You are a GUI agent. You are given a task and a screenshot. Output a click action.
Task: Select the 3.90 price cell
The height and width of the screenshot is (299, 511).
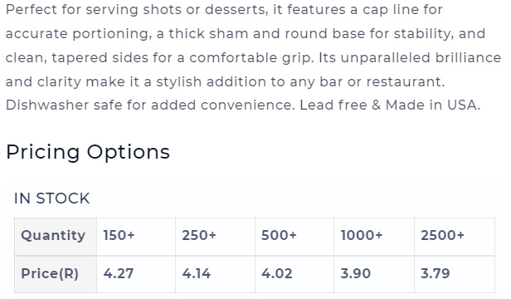(x=374, y=274)
